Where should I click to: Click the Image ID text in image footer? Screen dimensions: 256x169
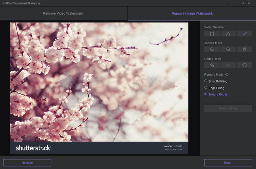[x=173, y=146]
